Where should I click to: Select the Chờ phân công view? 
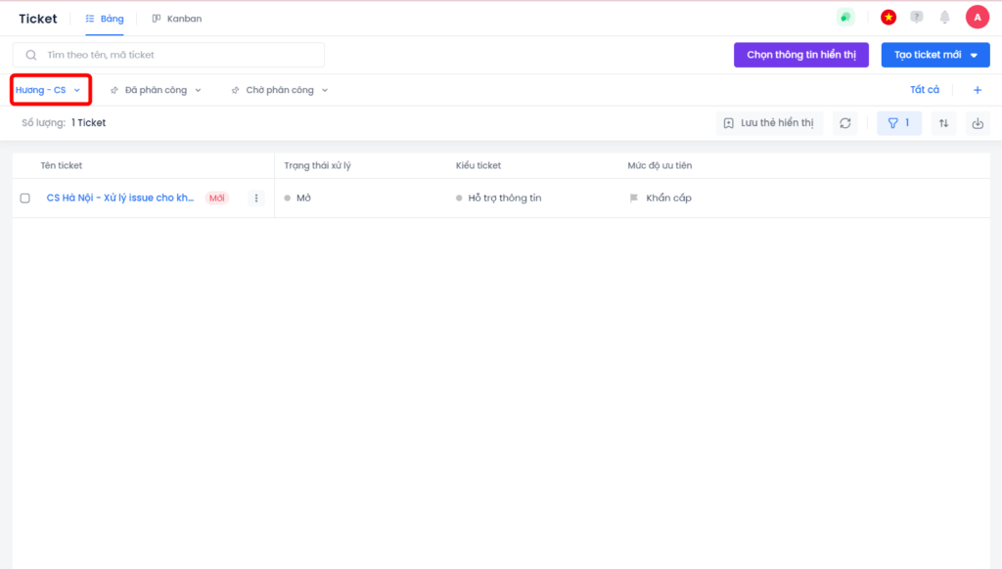click(x=280, y=90)
